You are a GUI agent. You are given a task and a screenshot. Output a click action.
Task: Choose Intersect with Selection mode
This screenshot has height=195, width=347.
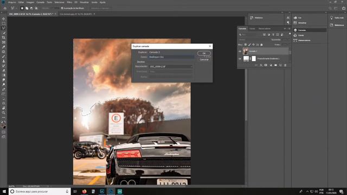[x=36, y=8]
